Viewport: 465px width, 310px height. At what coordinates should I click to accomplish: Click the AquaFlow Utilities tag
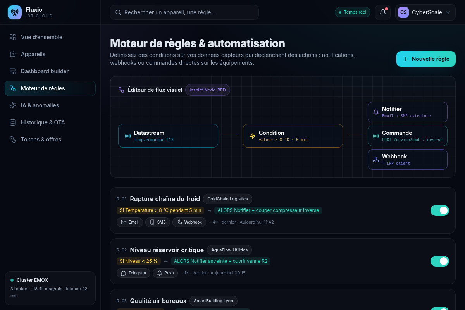point(229,250)
